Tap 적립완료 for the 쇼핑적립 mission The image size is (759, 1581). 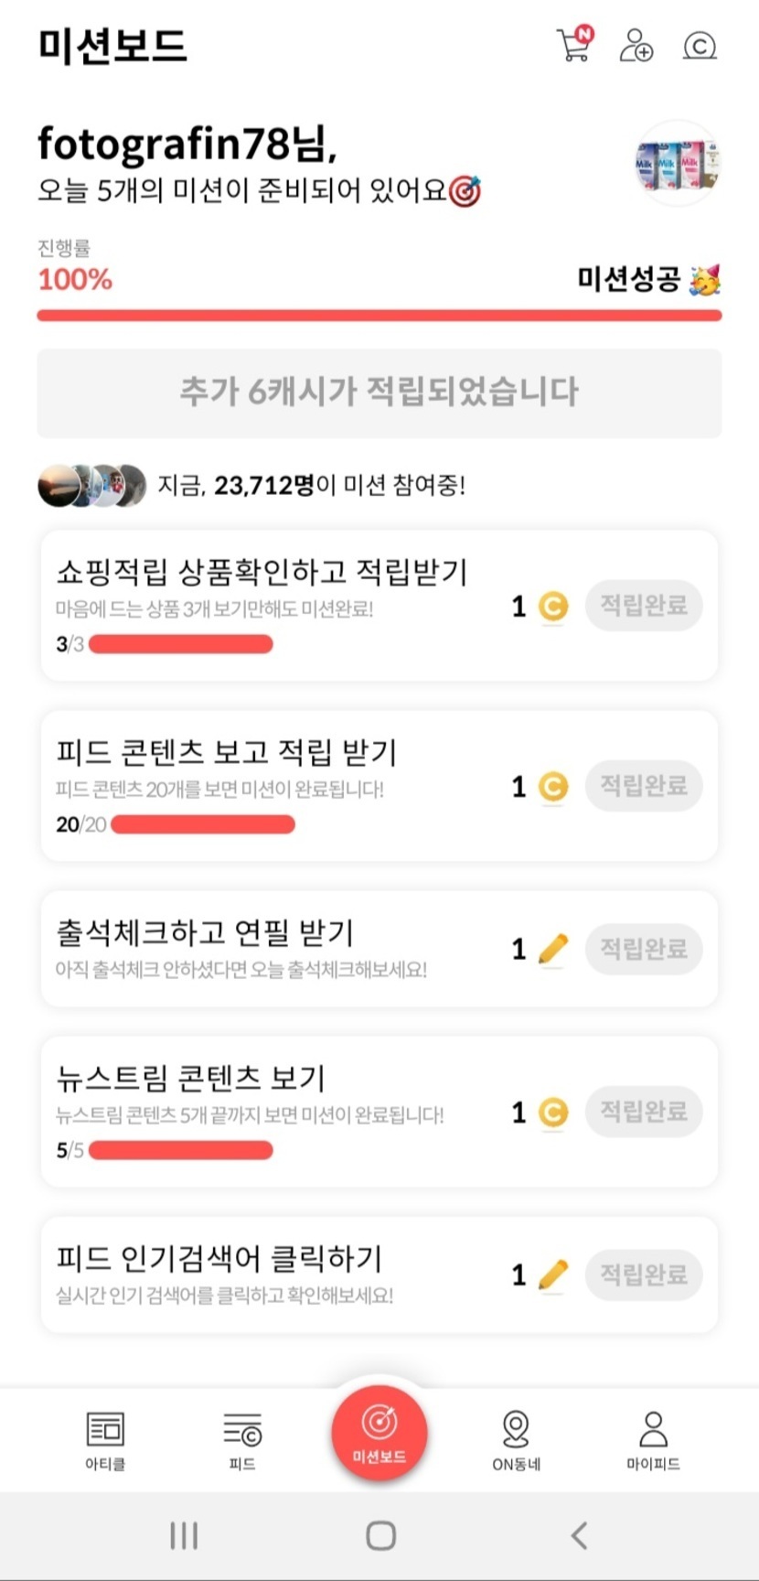point(644,605)
